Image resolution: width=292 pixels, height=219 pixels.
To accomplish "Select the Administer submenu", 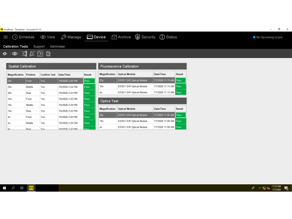I will click(x=58, y=47).
